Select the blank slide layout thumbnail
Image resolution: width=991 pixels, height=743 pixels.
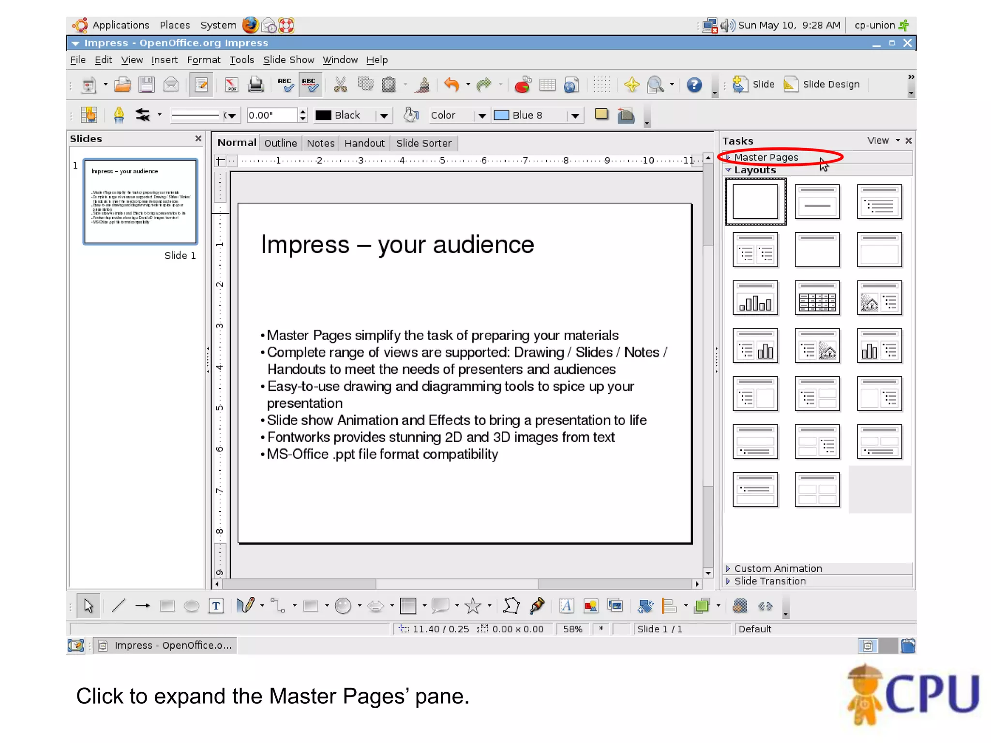[x=755, y=202]
